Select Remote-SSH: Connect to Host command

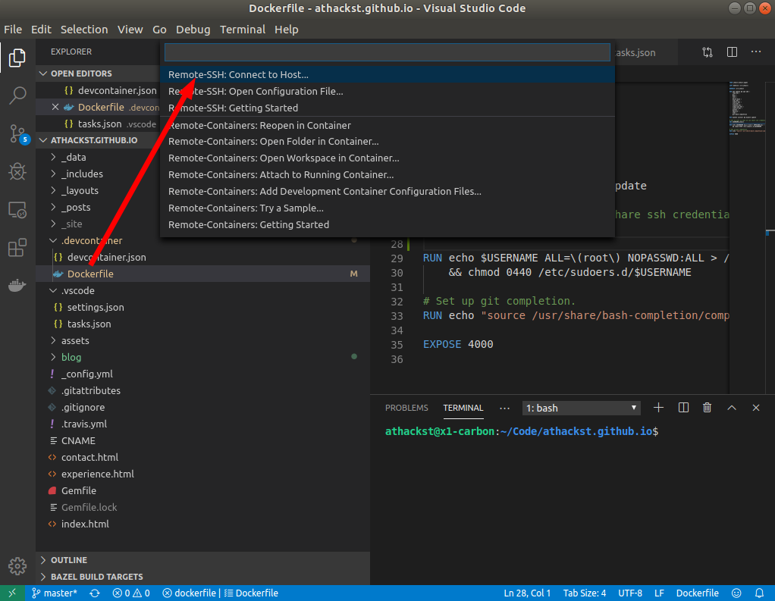pos(387,74)
